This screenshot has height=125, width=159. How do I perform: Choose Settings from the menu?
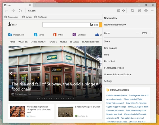point(108,81)
